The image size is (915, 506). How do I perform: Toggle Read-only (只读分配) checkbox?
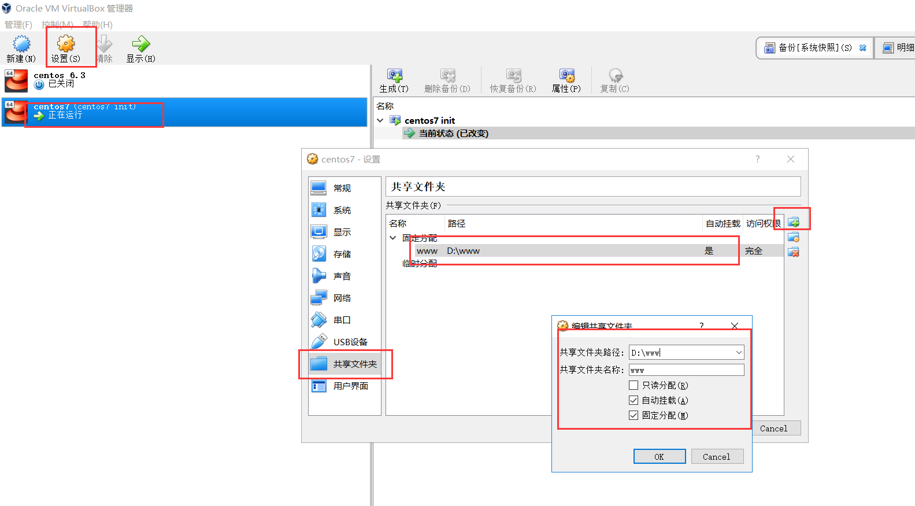[634, 385]
